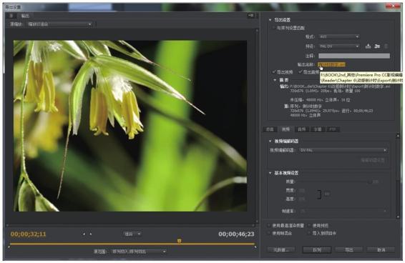This screenshot has width=405, height=263.
Task: Open the 字幕 (Captions) tab
Action: [318, 129]
